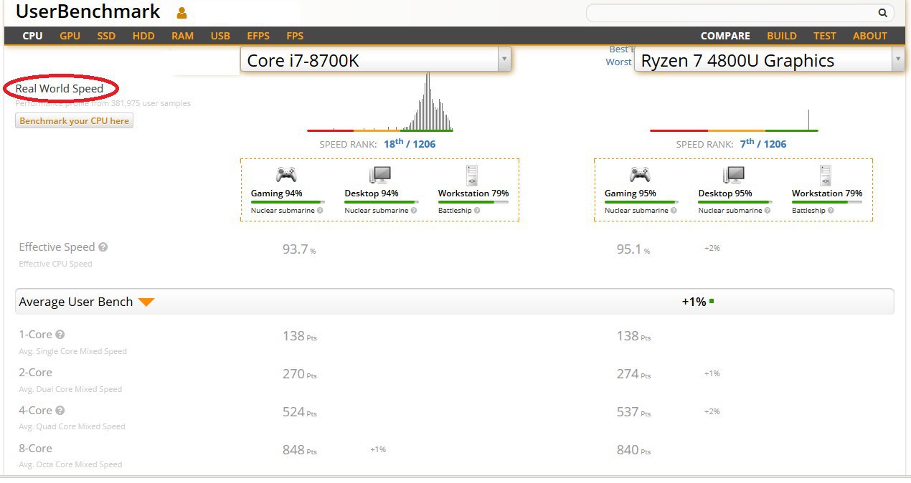Click the help icon beside Ryzen Desktop Nuclear submarine
The width and height of the screenshot is (911, 483).
(x=768, y=211)
